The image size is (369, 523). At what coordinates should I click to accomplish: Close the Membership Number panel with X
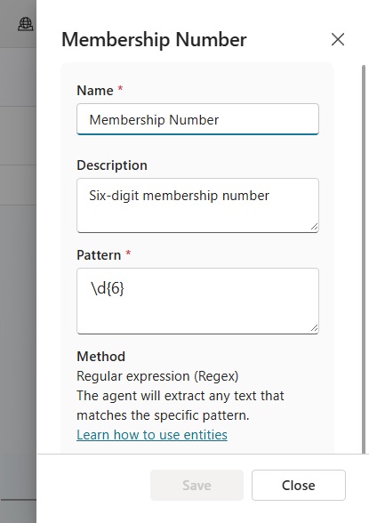pos(338,39)
